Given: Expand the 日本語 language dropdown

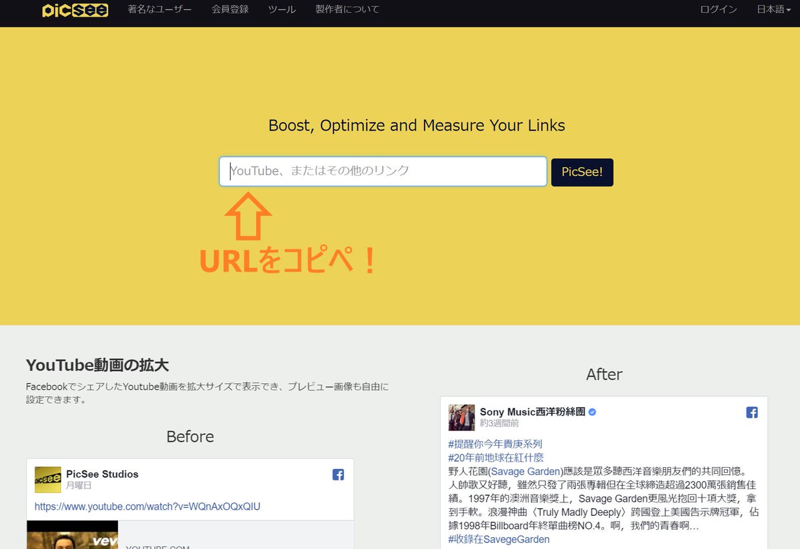Looking at the screenshot, I should click(774, 9).
